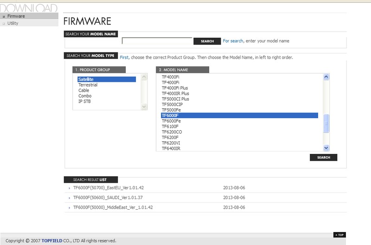Focus the model name search field

[x=157, y=41]
